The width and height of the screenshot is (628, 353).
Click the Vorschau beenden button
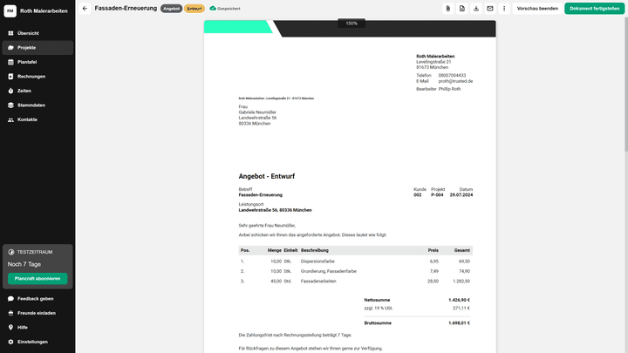pyautogui.click(x=537, y=8)
